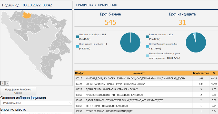Sort table by 'Кандидат' column header

coord(138,73)
